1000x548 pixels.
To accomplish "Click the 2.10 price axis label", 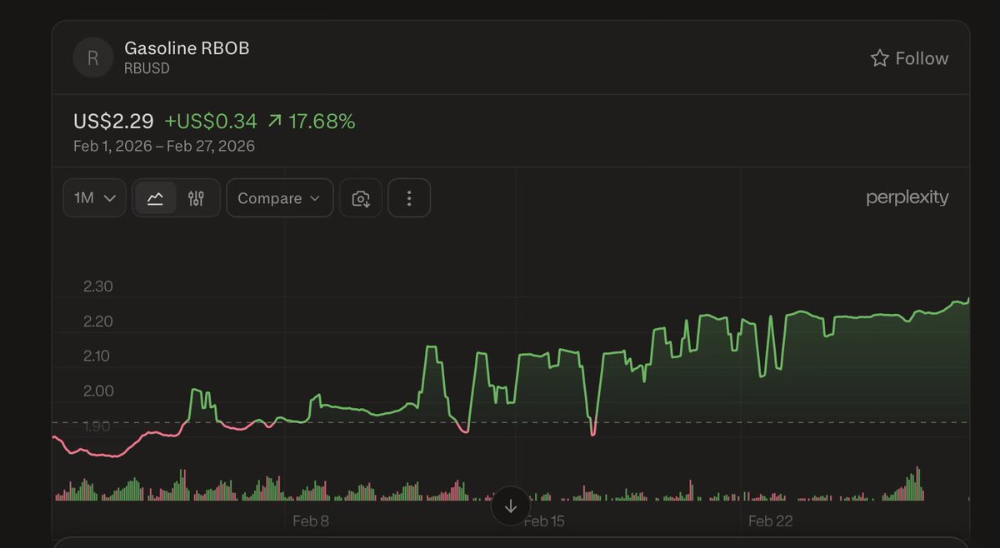I will [98, 356].
